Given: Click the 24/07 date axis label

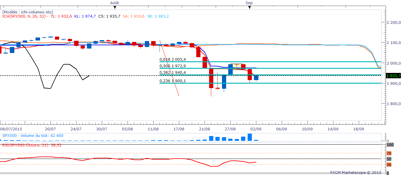Looking at the screenshot, I should point(76,129).
